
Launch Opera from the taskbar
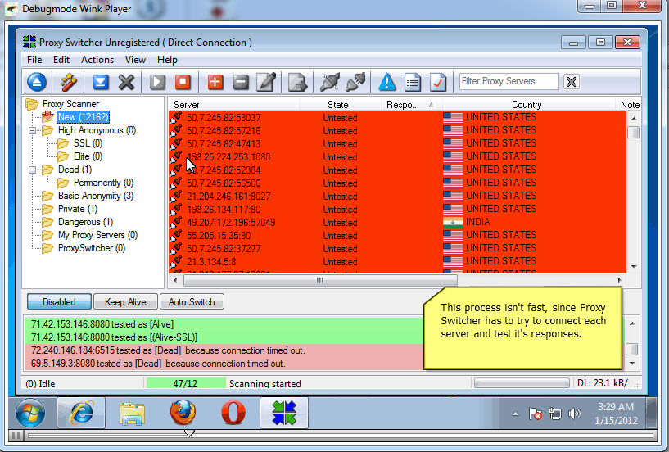233,414
